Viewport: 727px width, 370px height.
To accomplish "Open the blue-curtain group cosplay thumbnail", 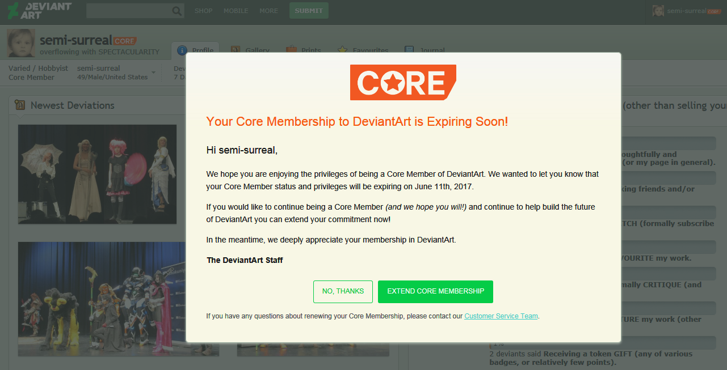I will pyautogui.click(x=118, y=299).
